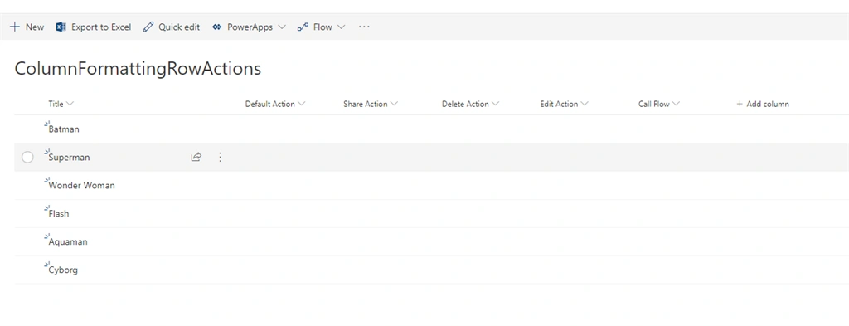The height and width of the screenshot is (326, 849).
Task: Open the toolbar's more options ellipsis
Action: pos(364,27)
